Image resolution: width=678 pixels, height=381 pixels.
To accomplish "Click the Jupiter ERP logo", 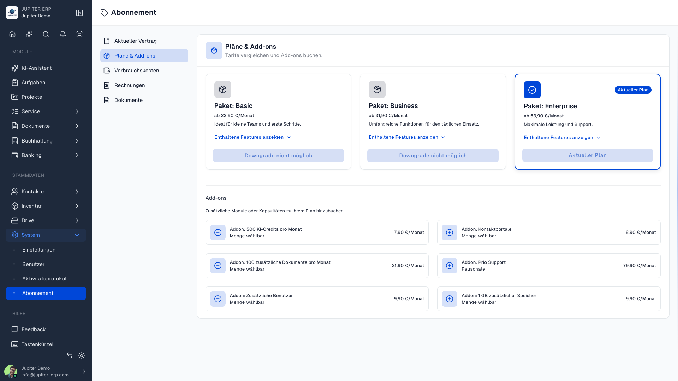I will tap(12, 13).
